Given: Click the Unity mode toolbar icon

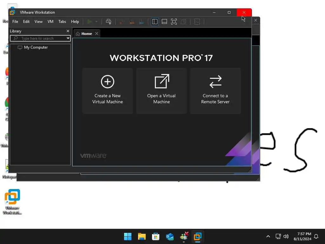Looking at the screenshot, I should click(x=183, y=22).
